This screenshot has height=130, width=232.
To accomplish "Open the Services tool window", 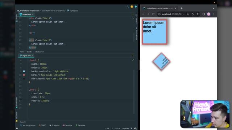I will click(80, 125).
